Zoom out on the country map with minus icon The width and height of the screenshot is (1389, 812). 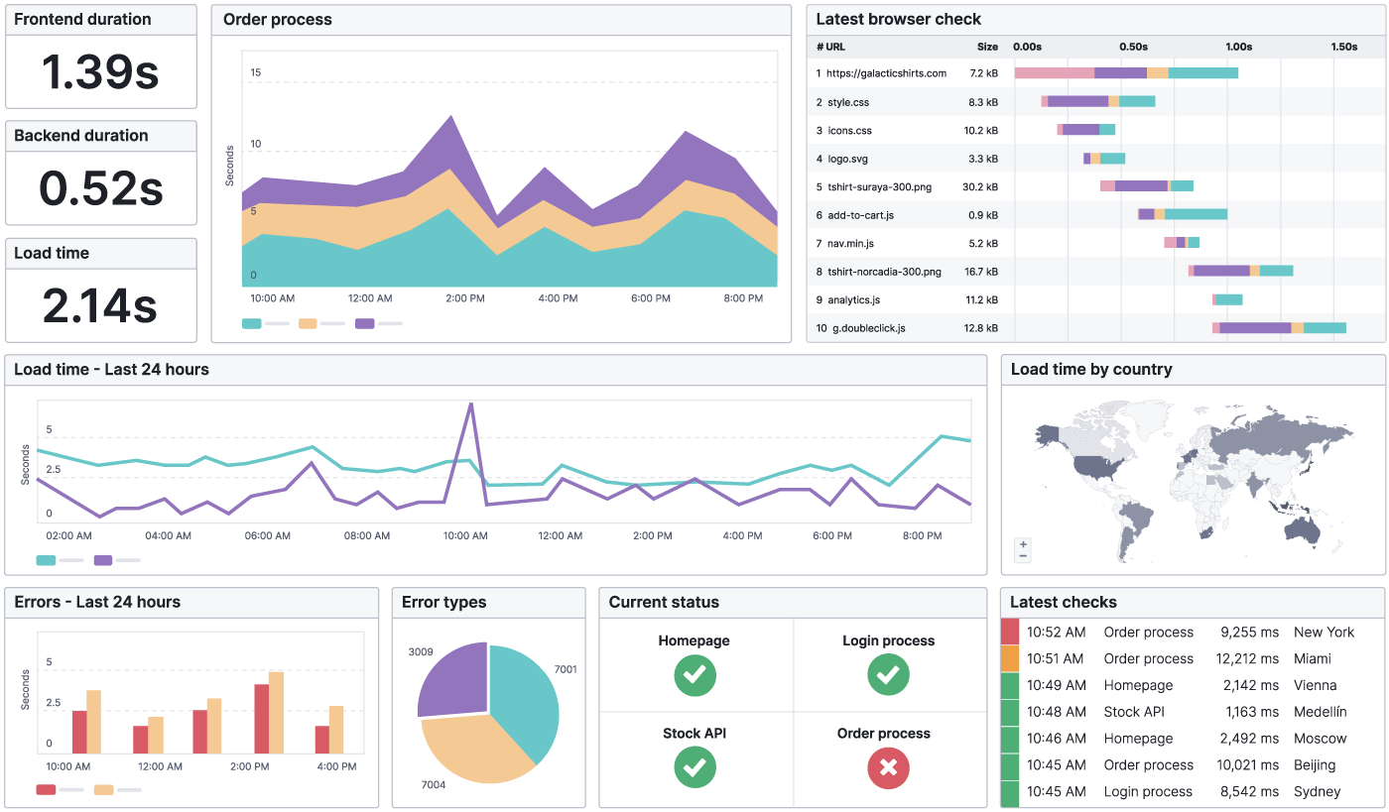pyautogui.click(x=1022, y=555)
